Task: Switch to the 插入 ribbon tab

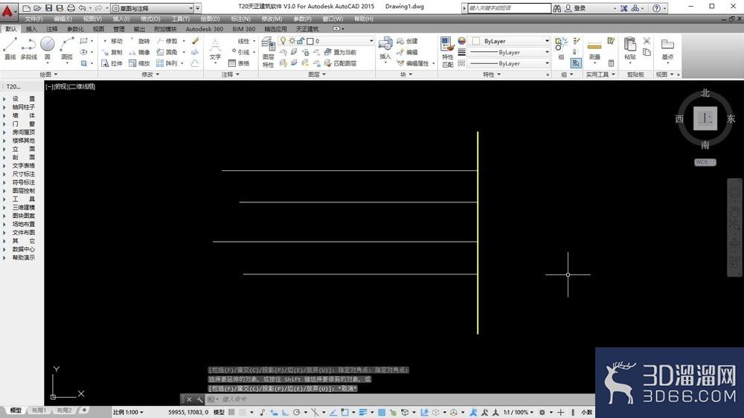Action: (31, 29)
